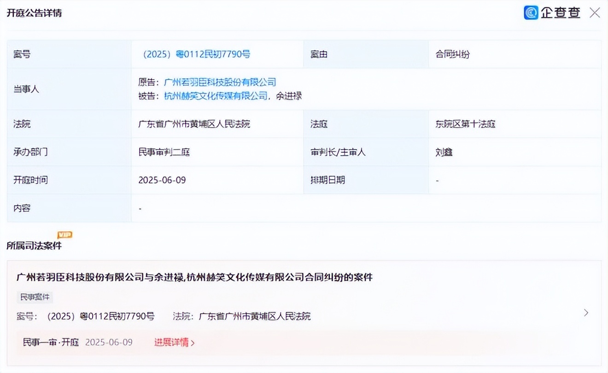The width and height of the screenshot is (608, 373).
Task: Click the date value in the 开庭时间 row
Action: point(162,180)
